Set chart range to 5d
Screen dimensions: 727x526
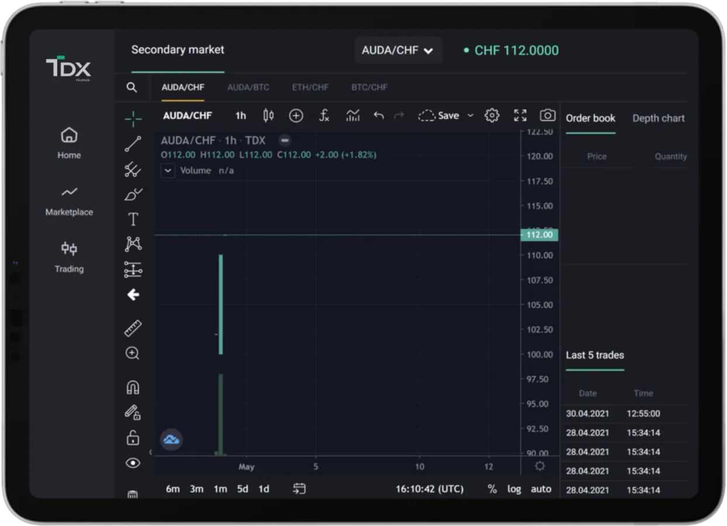click(x=243, y=489)
